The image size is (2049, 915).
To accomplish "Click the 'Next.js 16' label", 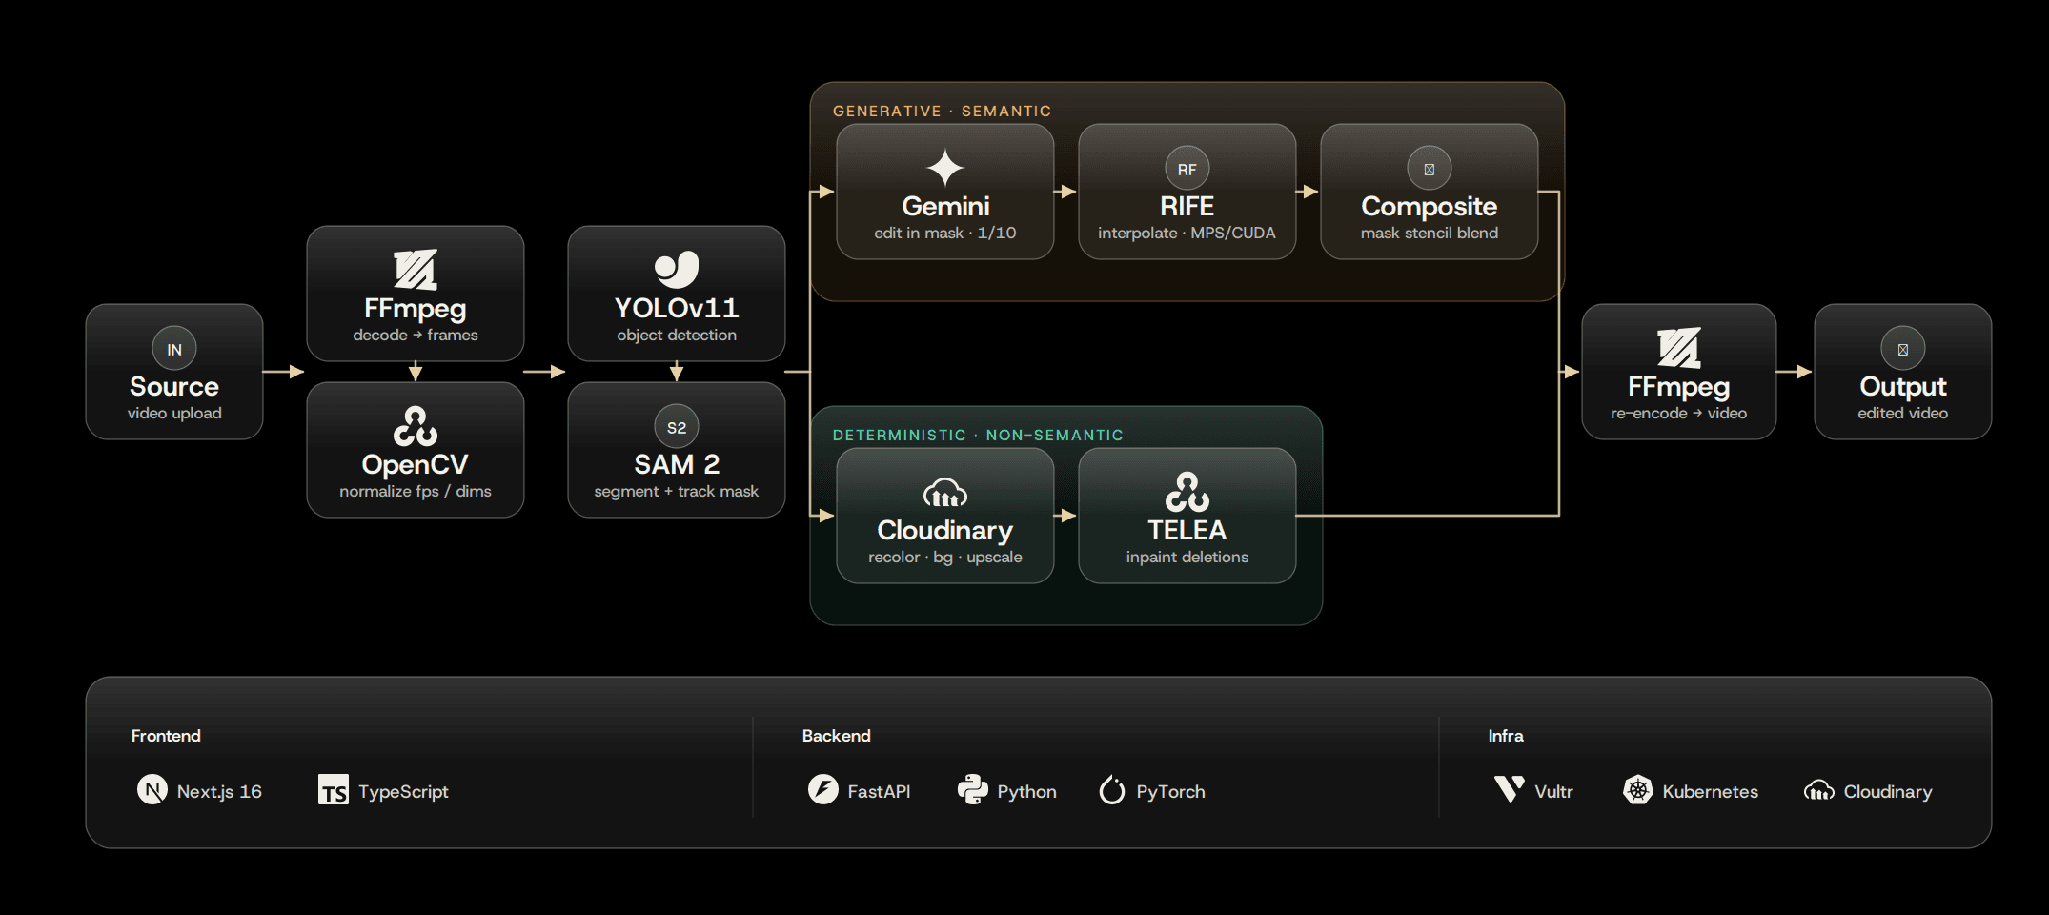I will pyautogui.click(x=219, y=791).
